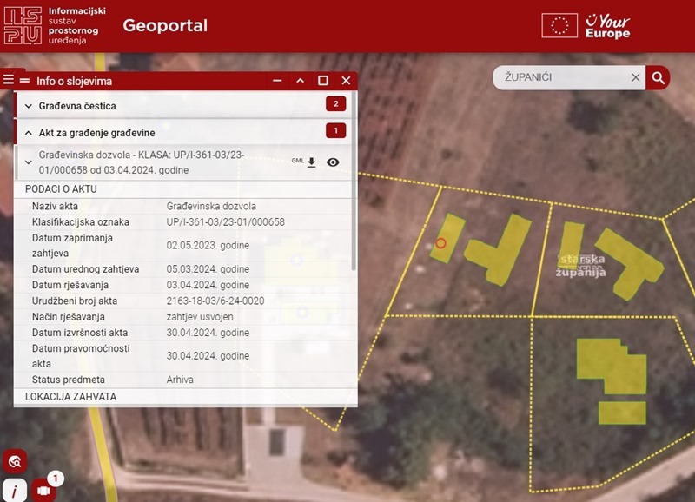The width and height of the screenshot is (695, 502).
Task: Collapse the Info o slojevima panel upward
Action: click(x=300, y=81)
